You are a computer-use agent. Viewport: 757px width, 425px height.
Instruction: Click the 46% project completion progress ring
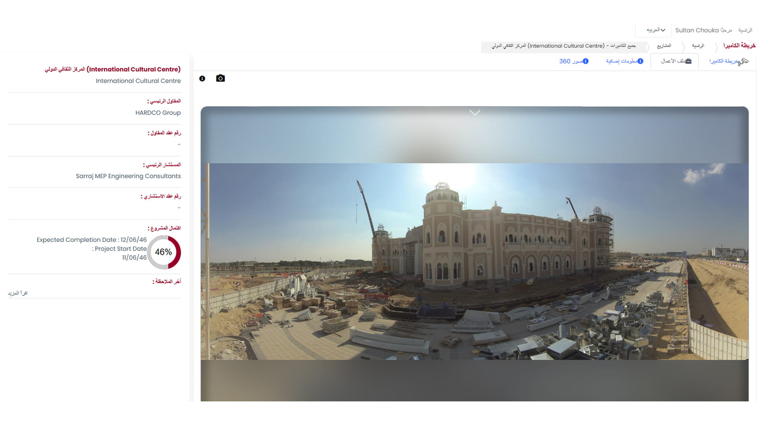[164, 252]
